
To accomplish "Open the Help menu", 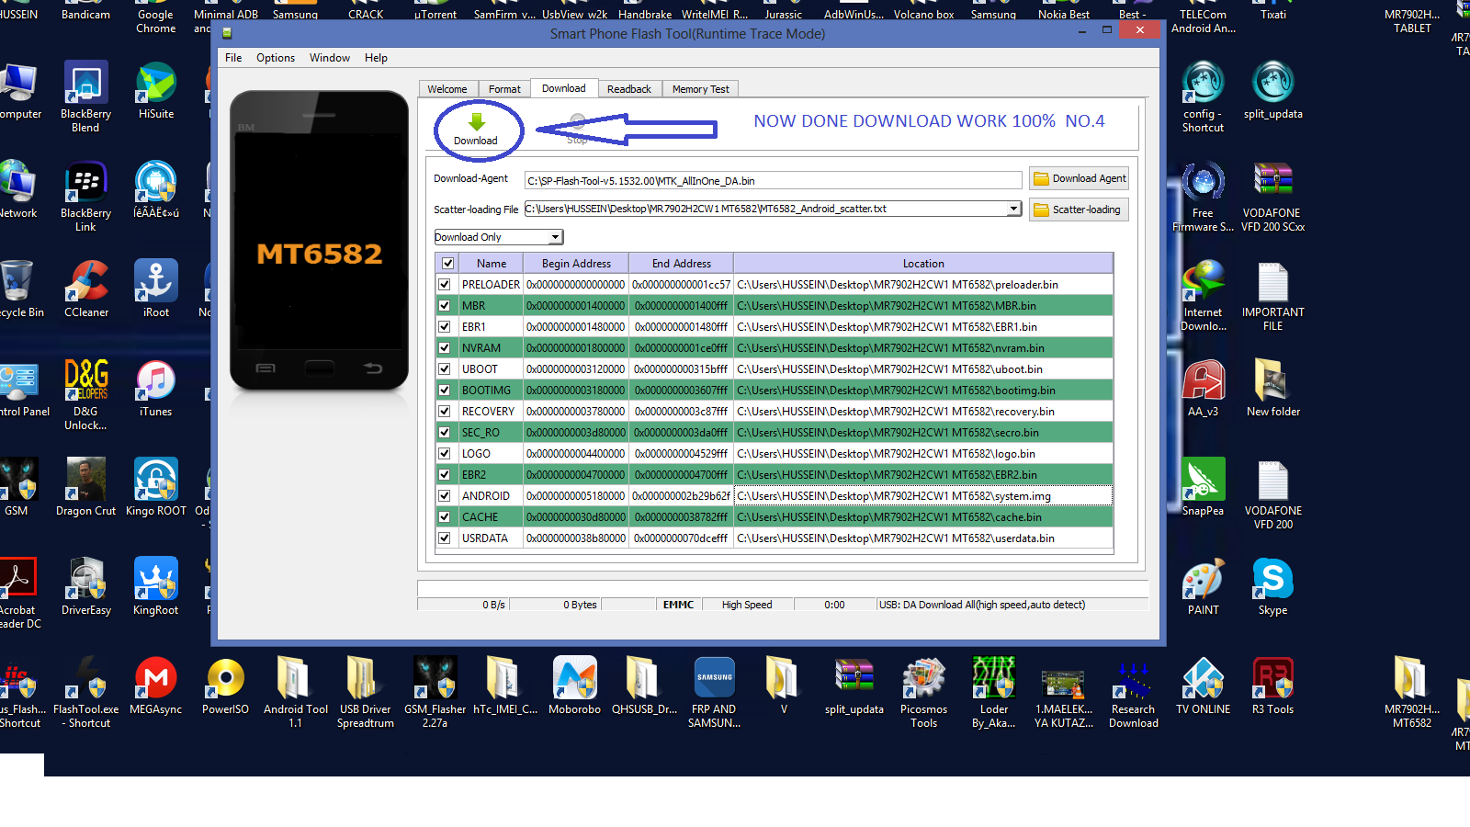I will coord(376,58).
